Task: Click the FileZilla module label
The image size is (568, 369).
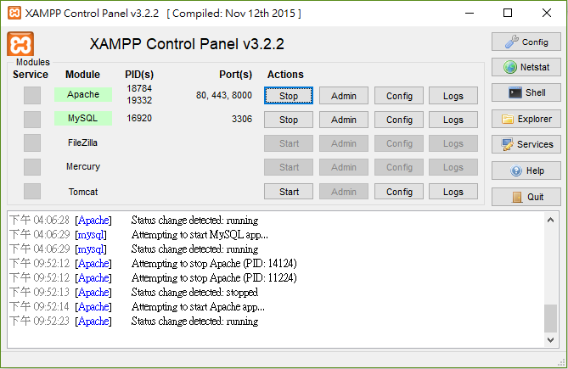Action: tap(82, 143)
